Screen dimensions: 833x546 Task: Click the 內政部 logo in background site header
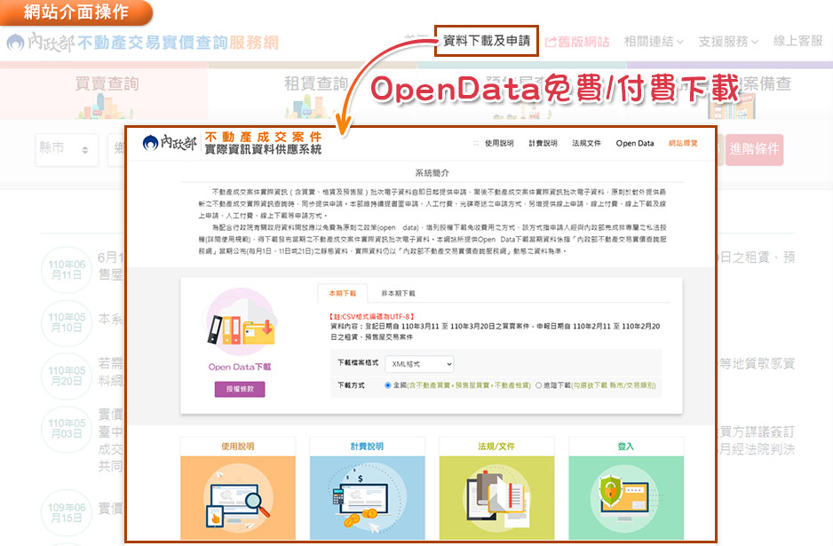40,42
